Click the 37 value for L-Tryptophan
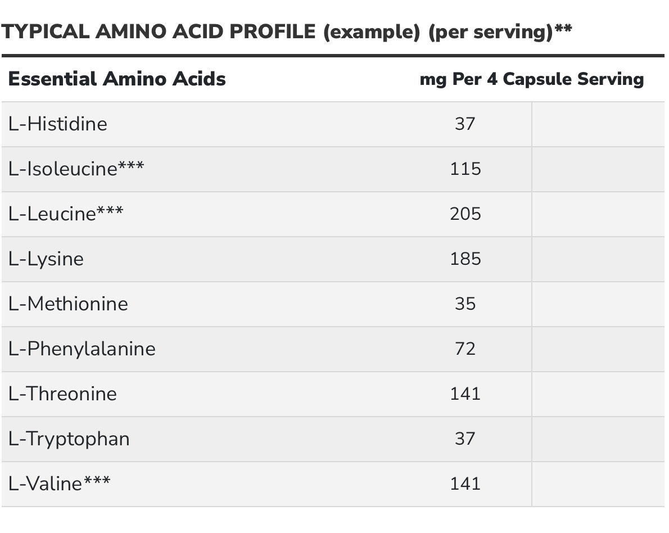 pyautogui.click(x=465, y=439)
